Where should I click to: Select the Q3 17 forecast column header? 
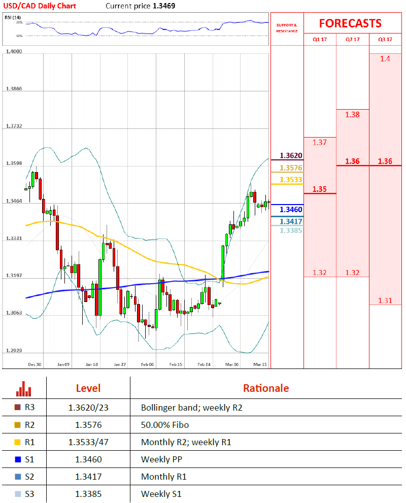pos(385,40)
